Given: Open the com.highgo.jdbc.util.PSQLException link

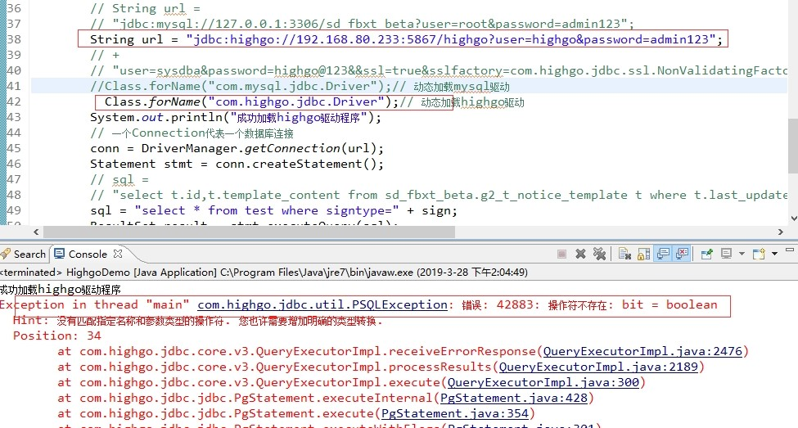Looking at the screenshot, I should (x=322, y=305).
